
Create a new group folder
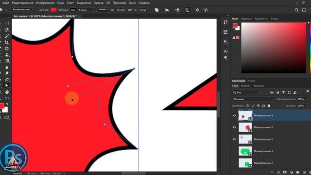click(x=298, y=173)
